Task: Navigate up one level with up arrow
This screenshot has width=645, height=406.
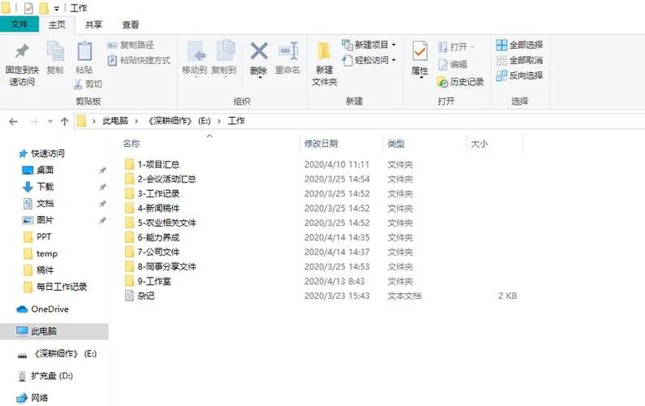Action: coord(64,121)
